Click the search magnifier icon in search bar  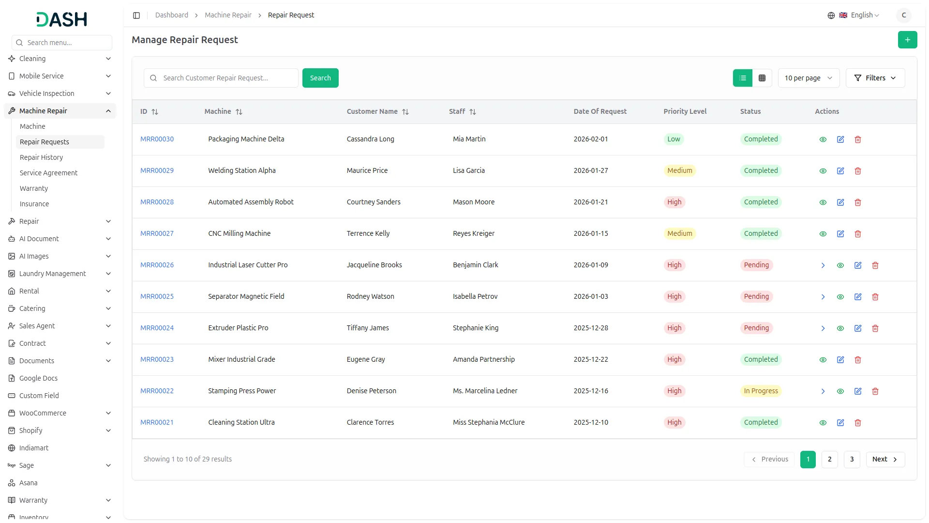(x=153, y=78)
